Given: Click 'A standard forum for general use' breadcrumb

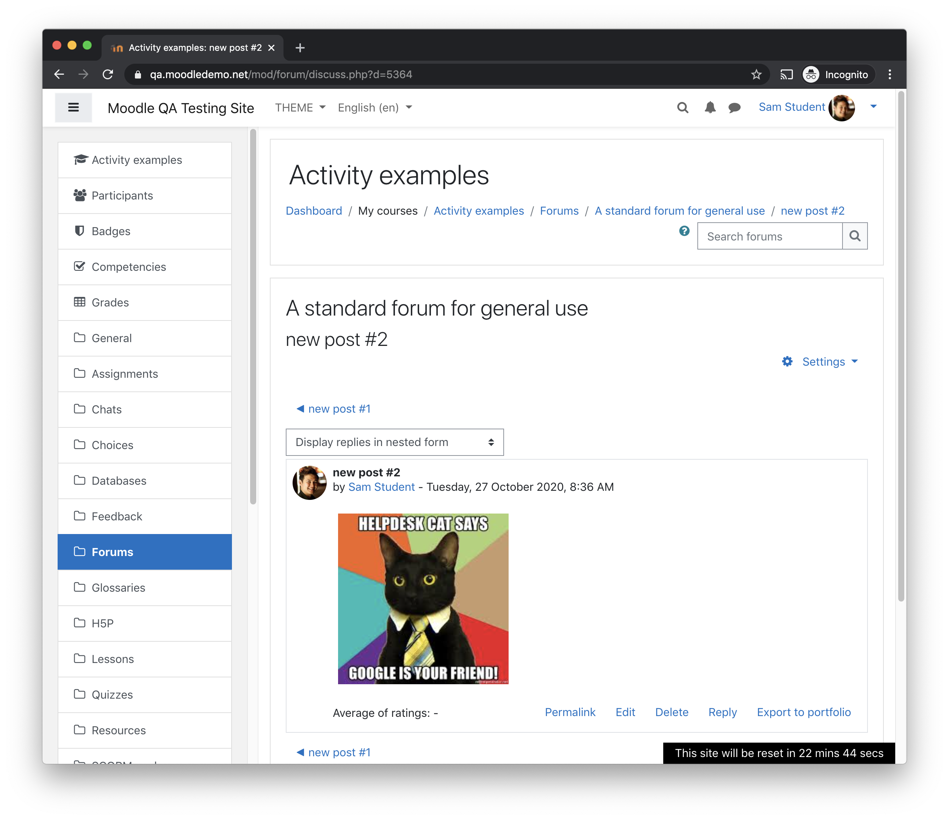Looking at the screenshot, I should pos(680,211).
